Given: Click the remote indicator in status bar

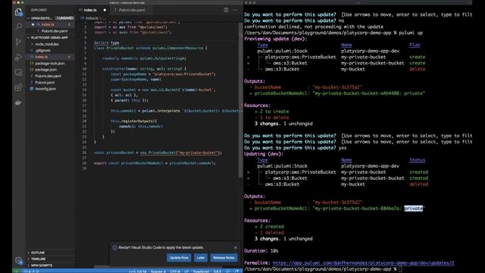Looking at the screenshot, I should (x=16, y=271).
